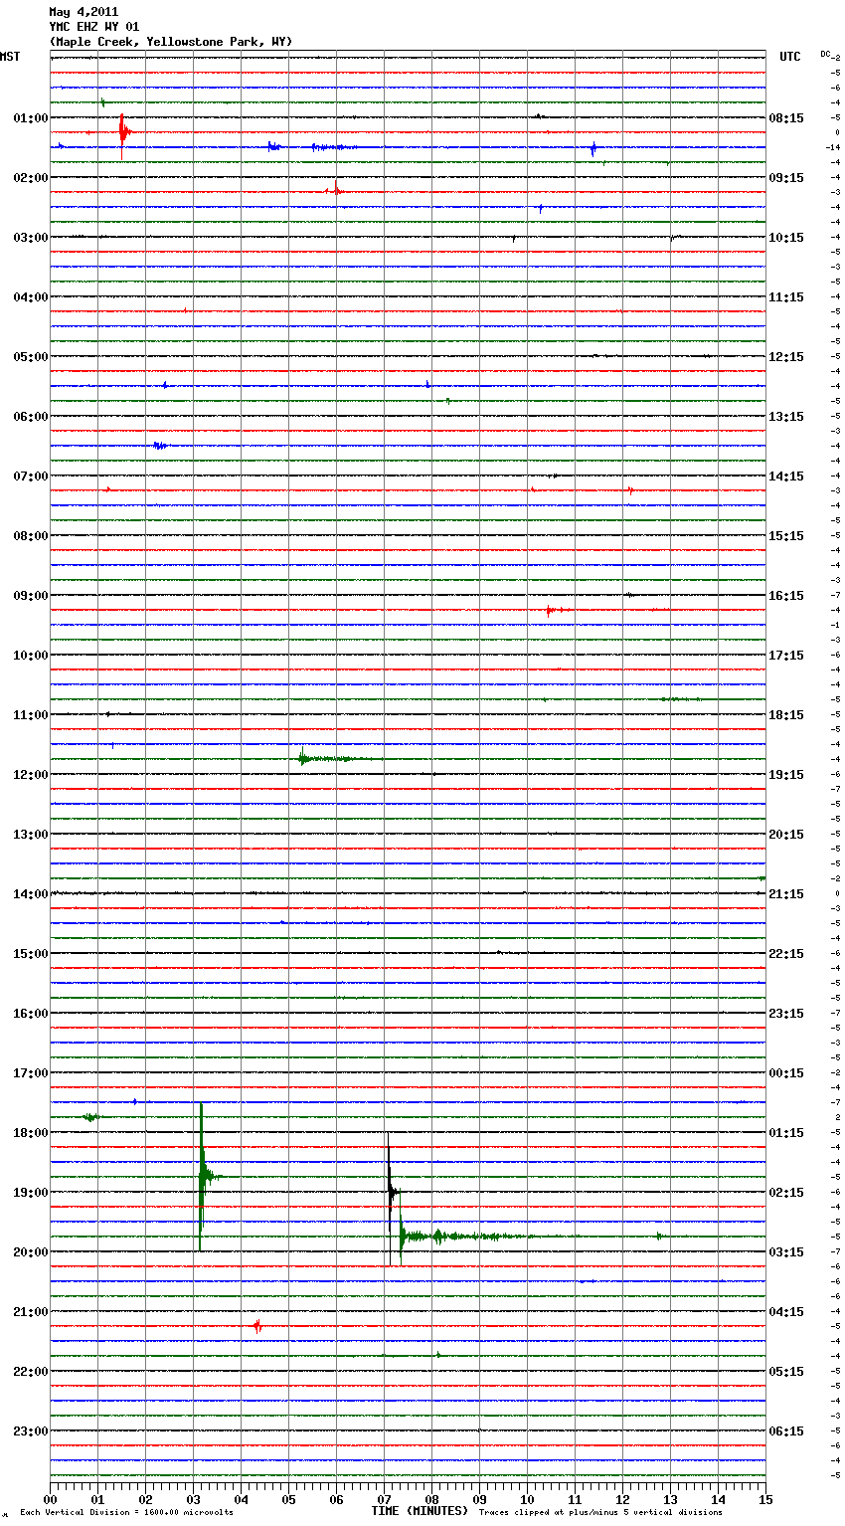
Task: Select the "19:00" MST time label
Action: 31,1193
